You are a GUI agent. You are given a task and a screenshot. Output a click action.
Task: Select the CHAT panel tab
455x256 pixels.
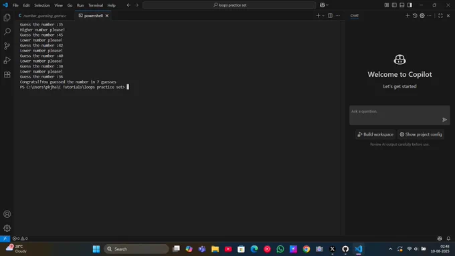(x=355, y=15)
